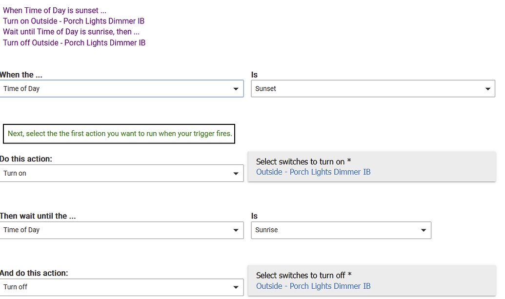The height and width of the screenshot is (299, 505).
Task: Click the Porch Lights link under turn on
Action: pyautogui.click(x=313, y=172)
